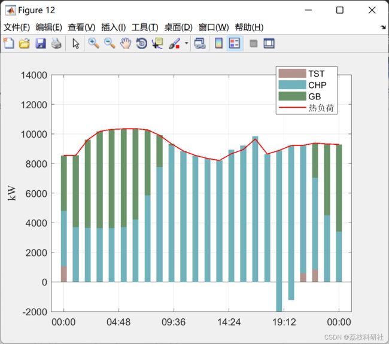Open a file with the folder icon

coord(25,44)
